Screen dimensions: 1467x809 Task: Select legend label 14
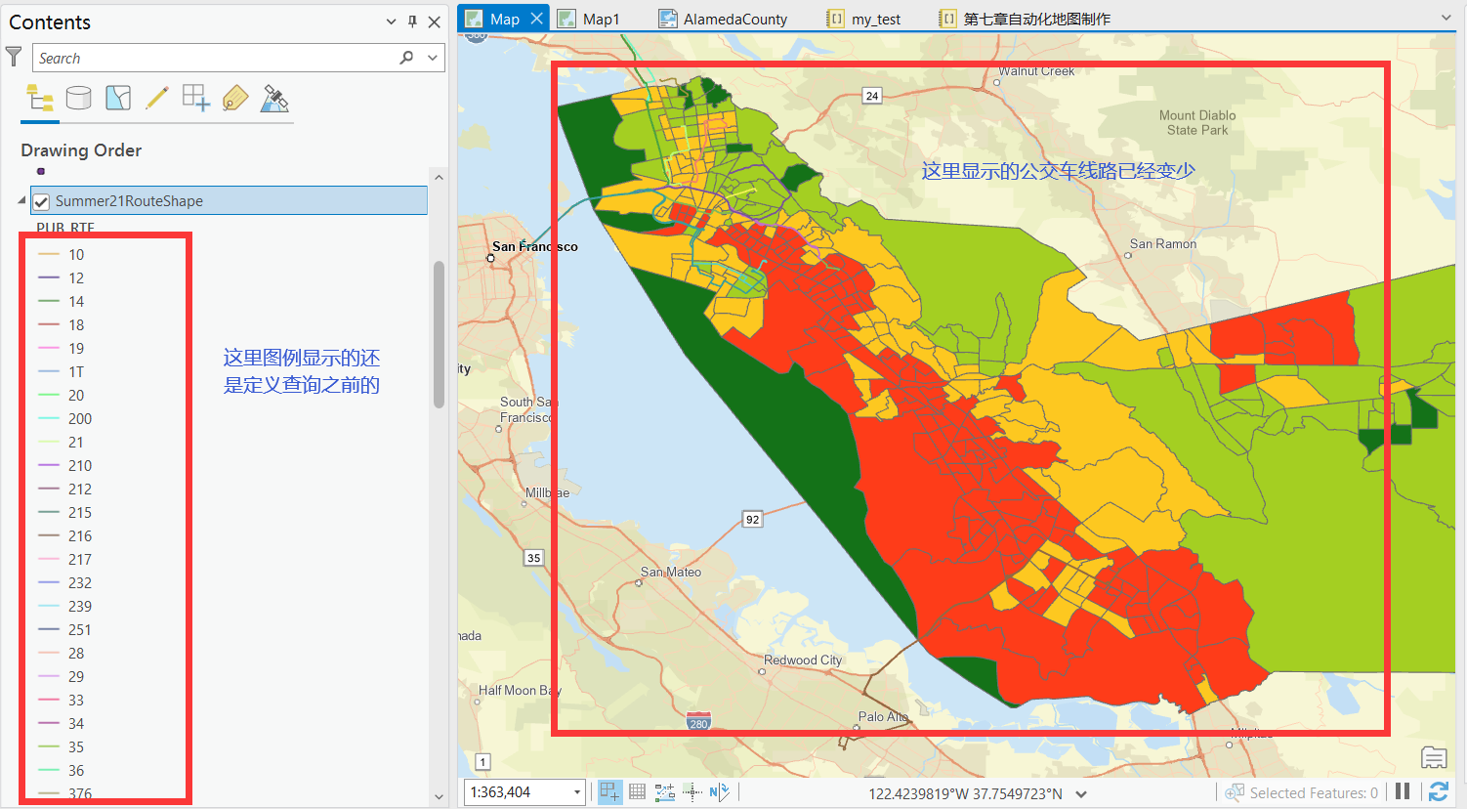76,301
